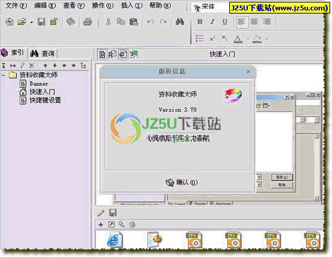Click the undo arrow icon
This screenshot has width=332, height=257.
[151, 21]
